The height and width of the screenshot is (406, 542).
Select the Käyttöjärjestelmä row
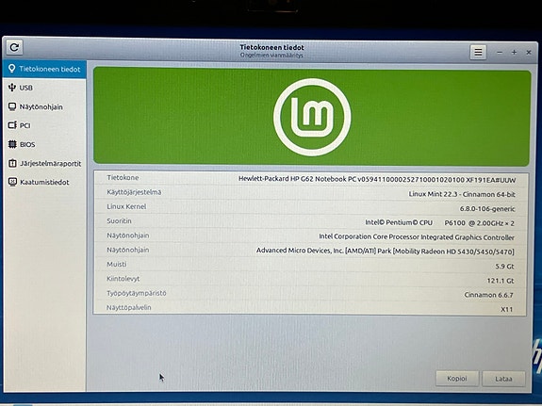(311, 193)
